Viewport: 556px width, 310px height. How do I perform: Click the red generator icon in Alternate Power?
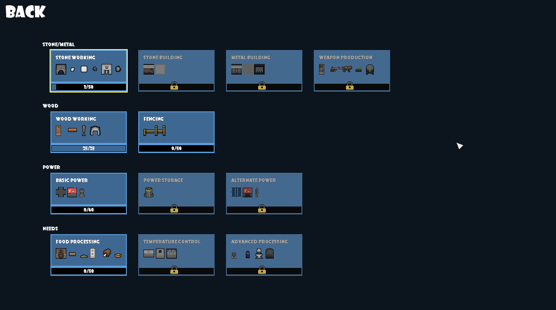pos(248,192)
